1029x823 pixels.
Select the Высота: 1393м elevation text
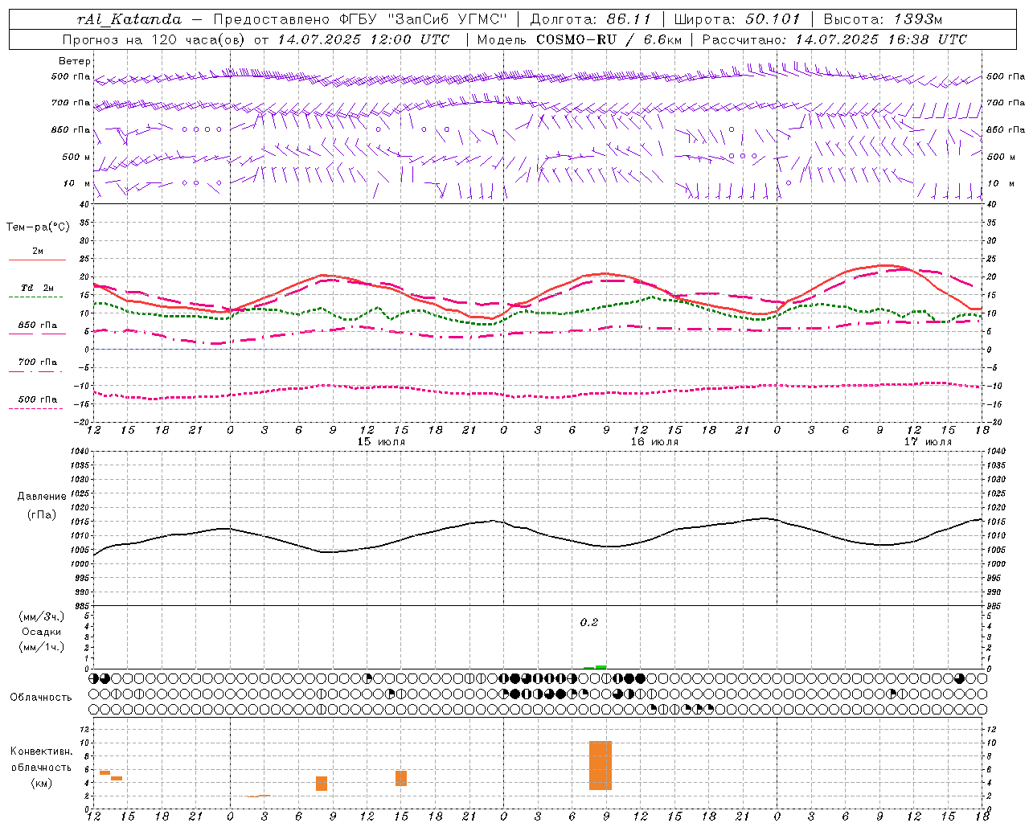pyautogui.click(x=883, y=19)
